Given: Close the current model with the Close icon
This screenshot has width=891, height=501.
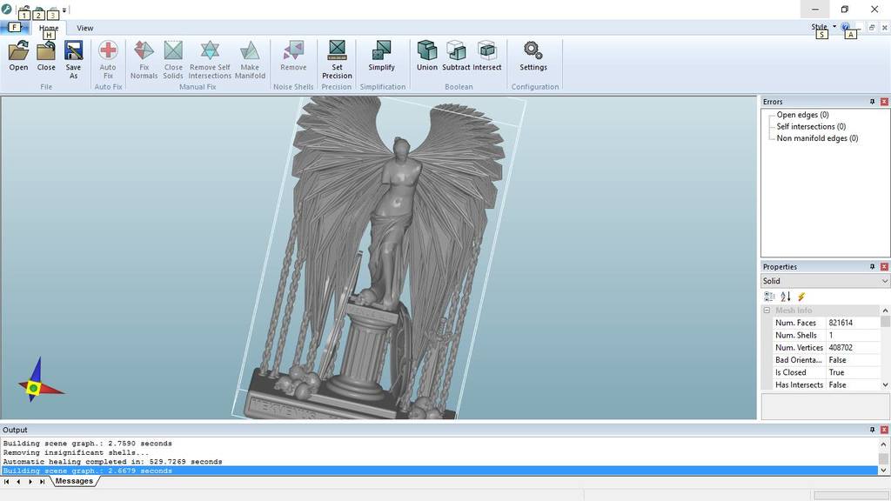Looking at the screenshot, I should pyautogui.click(x=46, y=55).
